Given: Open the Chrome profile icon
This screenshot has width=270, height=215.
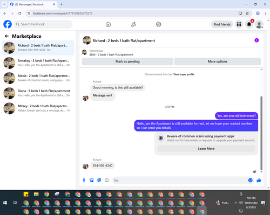Looking at the screenshot, I should pyautogui.click(x=258, y=13).
